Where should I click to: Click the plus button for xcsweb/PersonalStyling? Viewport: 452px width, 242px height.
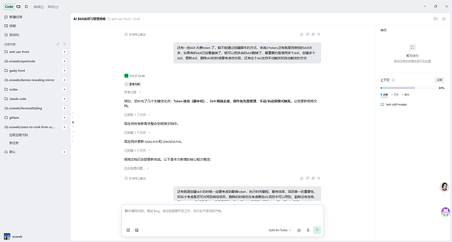tap(65, 108)
